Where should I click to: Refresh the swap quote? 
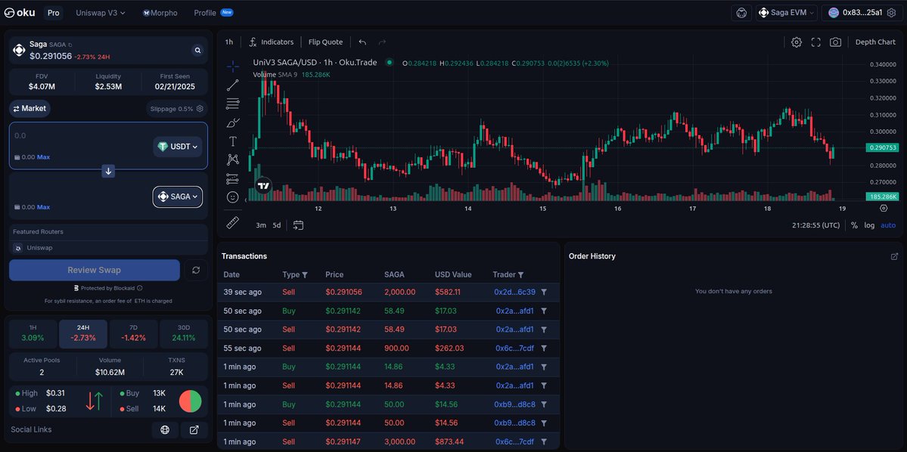point(196,270)
